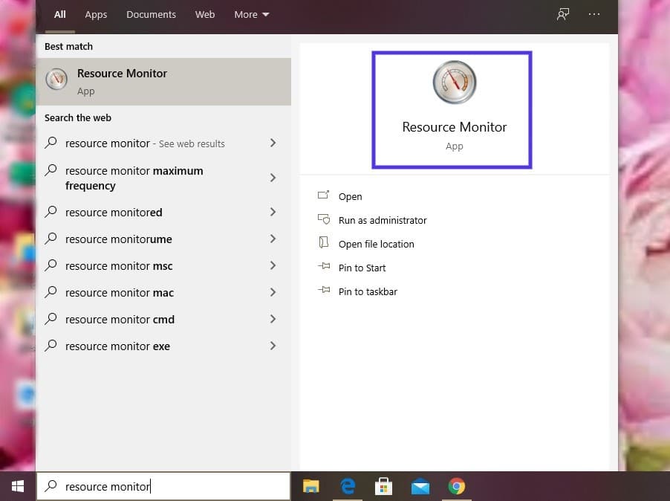Switch to the Documents tab

pos(151,13)
